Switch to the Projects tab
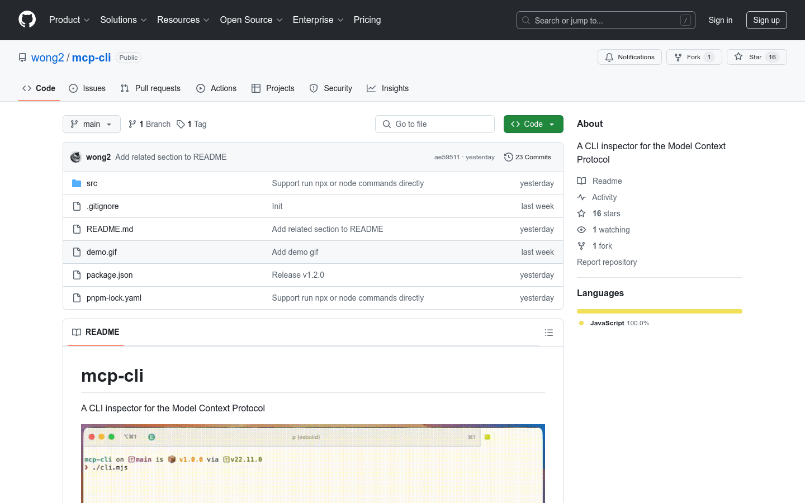The image size is (805, 503). coord(273,88)
